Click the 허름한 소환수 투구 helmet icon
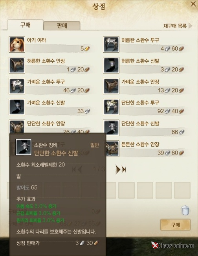 111,44
